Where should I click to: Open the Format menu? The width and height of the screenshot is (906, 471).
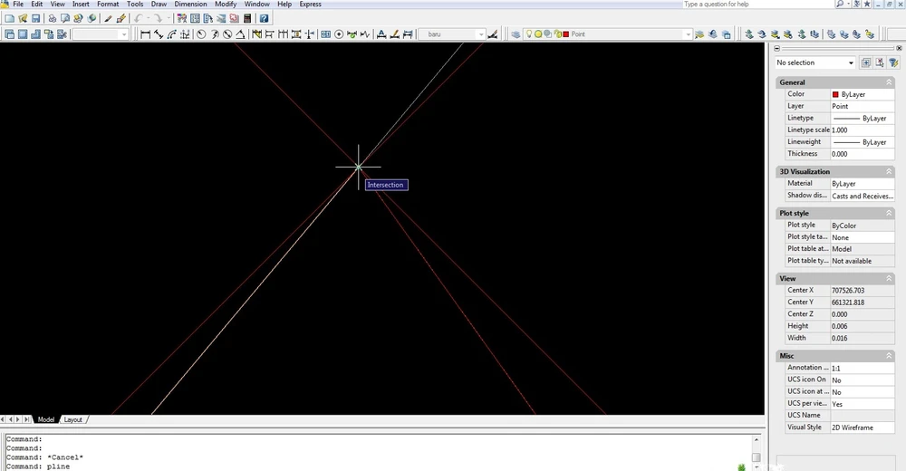[x=108, y=4]
